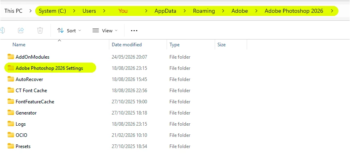Click the Rename icon in toolbar
This screenshot has height=162, width=350.
pos(2,30)
